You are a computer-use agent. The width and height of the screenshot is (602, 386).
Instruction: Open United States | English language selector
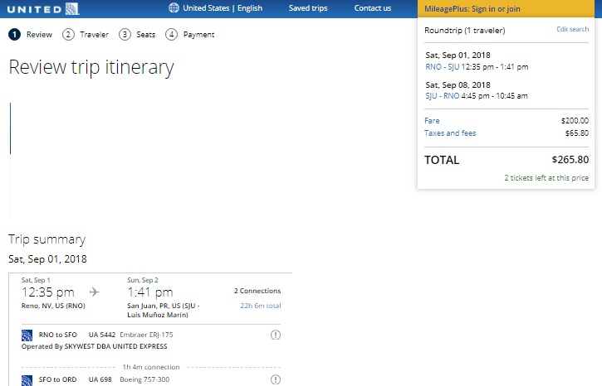[223, 8]
